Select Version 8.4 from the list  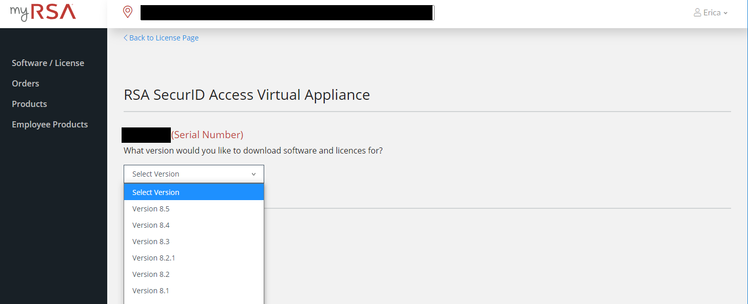coord(151,225)
